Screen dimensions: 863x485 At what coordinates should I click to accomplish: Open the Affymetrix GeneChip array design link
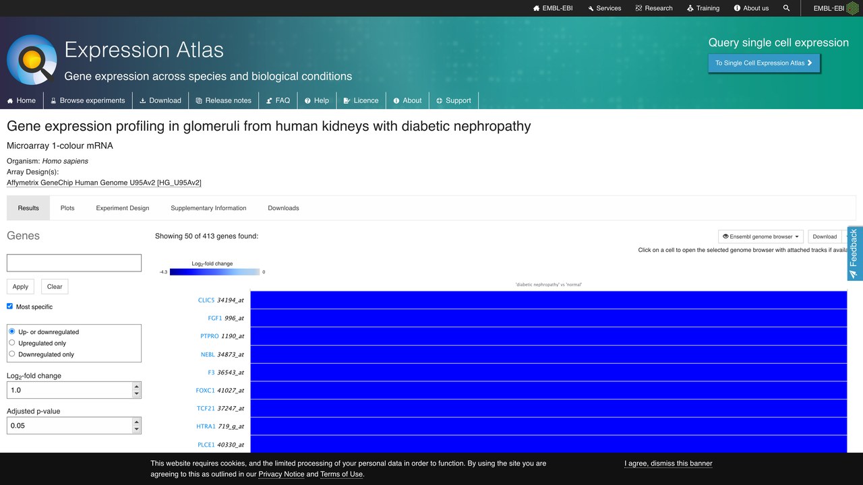(x=104, y=183)
